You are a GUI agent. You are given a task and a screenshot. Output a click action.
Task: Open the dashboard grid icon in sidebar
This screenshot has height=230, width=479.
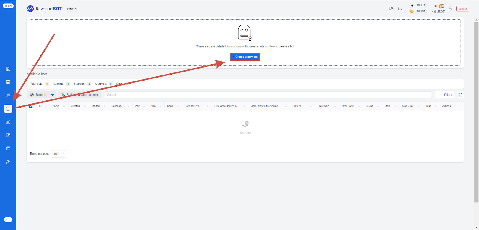[x=8, y=69]
